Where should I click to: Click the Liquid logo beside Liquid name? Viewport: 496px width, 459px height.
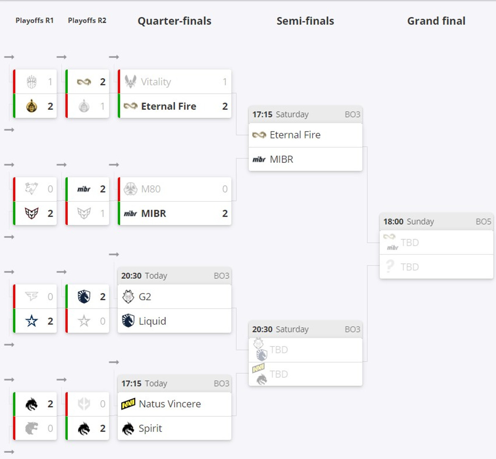(128, 321)
